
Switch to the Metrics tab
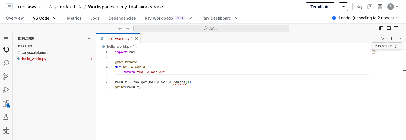(74, 18)
